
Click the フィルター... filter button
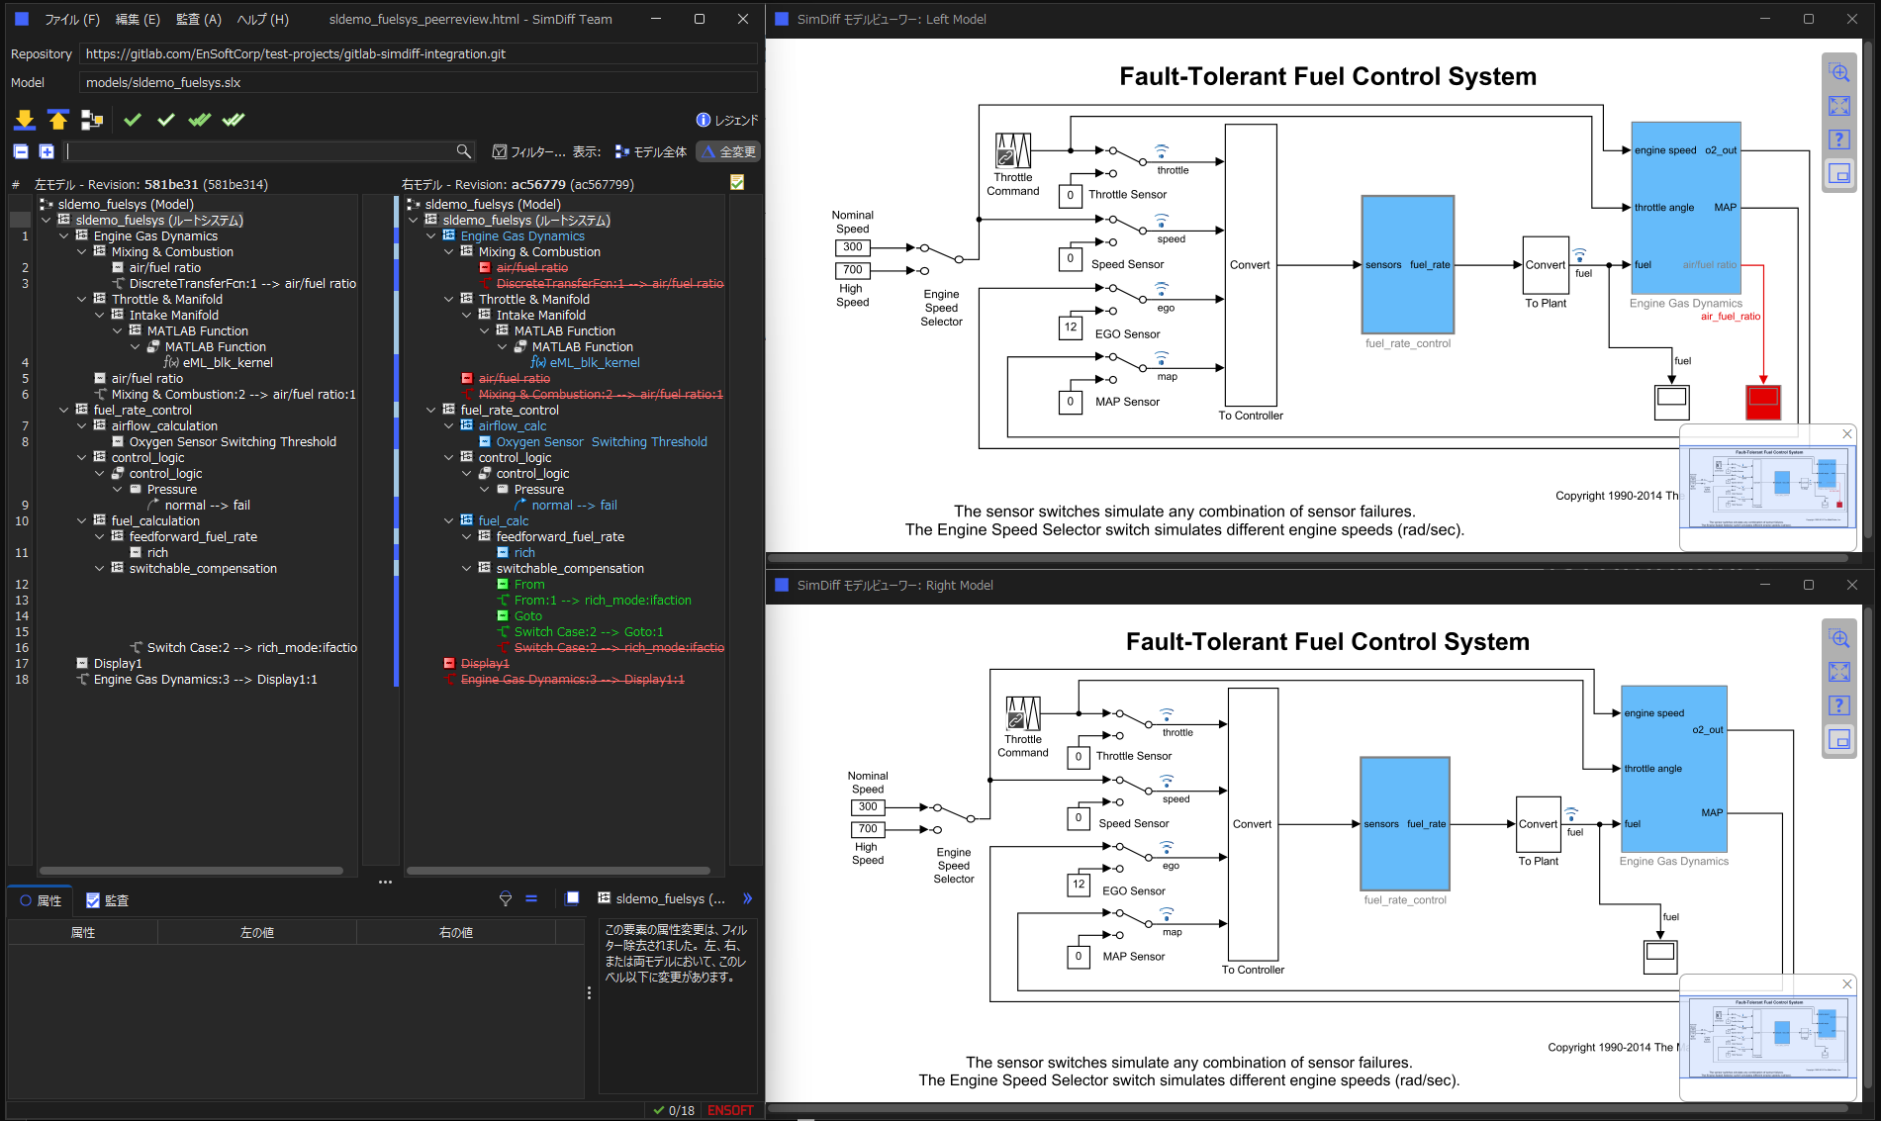click(x=528, y=151)
